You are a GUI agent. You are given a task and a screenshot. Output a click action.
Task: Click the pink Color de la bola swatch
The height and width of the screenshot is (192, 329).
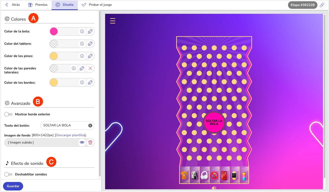tap(54, 31)
